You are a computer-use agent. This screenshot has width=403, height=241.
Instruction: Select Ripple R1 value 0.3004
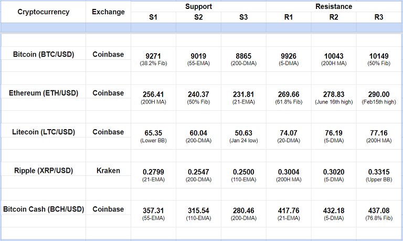pos(289,172)
